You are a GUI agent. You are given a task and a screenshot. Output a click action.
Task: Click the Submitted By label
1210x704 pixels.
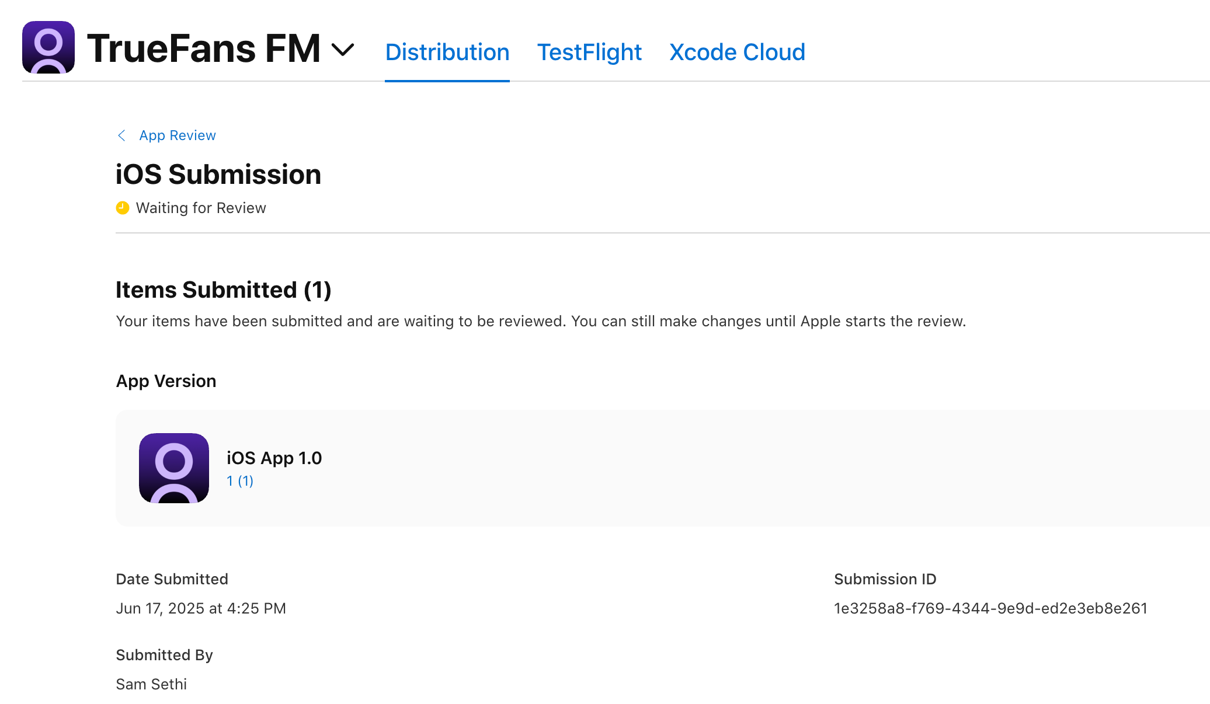click(x=164, y=655)
